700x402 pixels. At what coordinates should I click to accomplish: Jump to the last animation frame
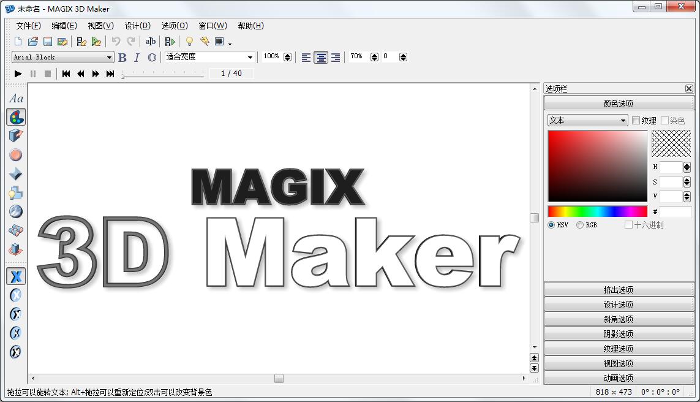coord(110,74)
